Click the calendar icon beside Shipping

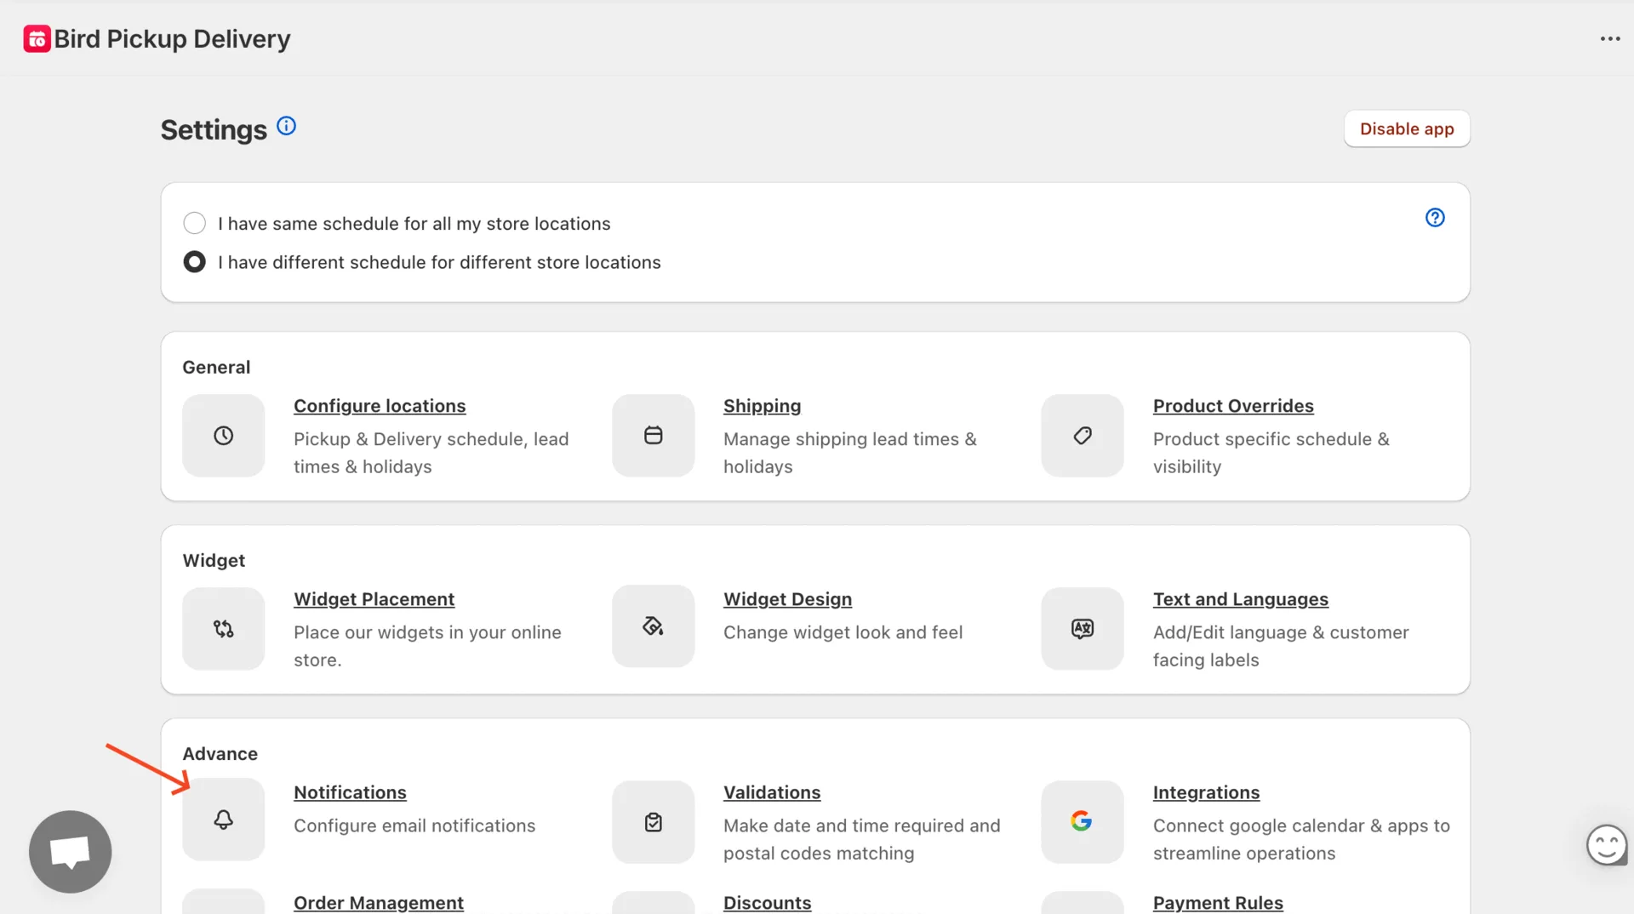[653, 436]
